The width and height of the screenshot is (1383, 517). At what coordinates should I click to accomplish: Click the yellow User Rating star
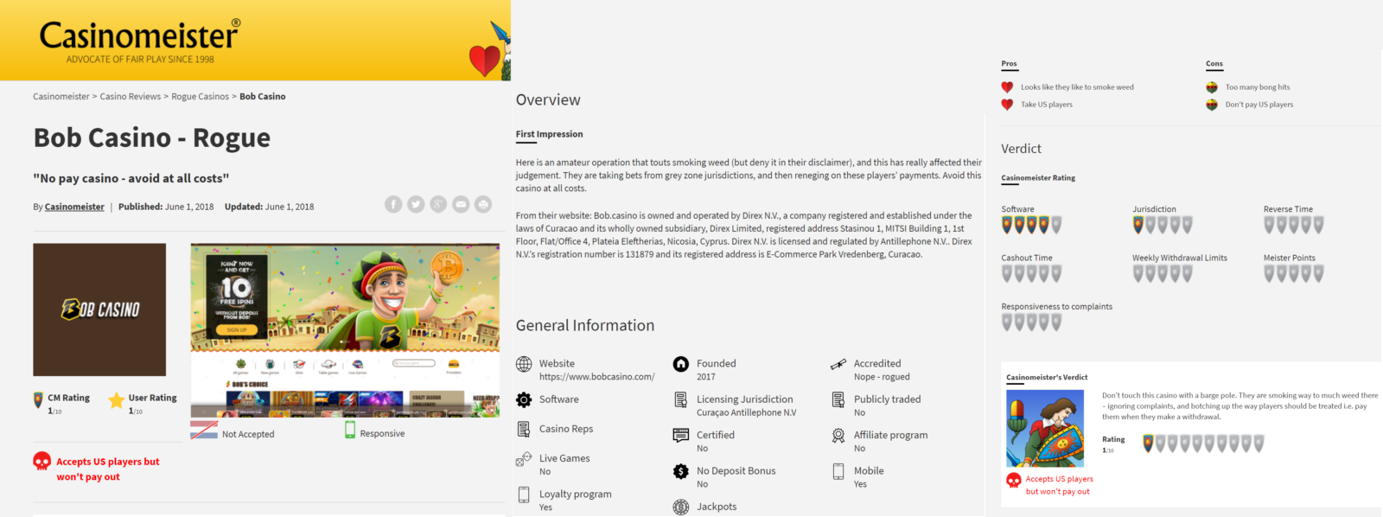pyautogui.click(x=116, y=400)
